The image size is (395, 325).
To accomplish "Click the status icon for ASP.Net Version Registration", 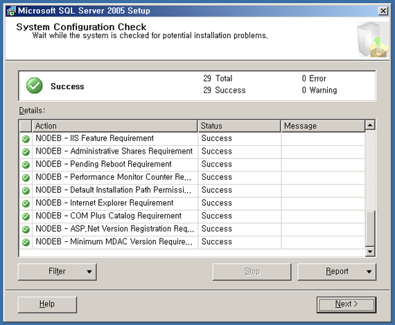I will coord(26,230).
